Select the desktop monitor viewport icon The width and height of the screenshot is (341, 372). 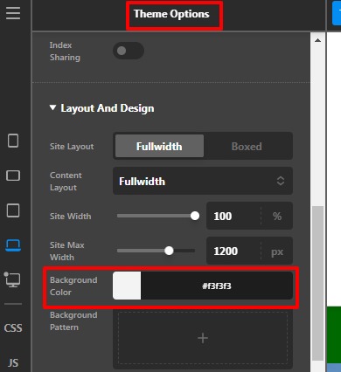(12, 280)
